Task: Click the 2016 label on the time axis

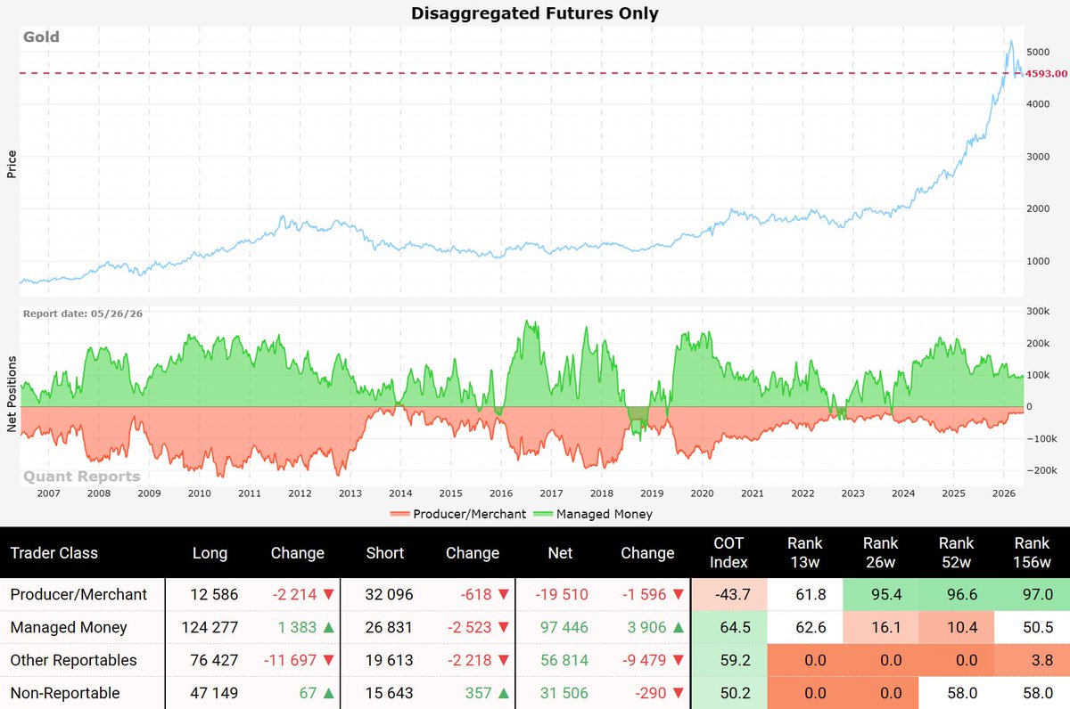Action: [x=501, y=493]
